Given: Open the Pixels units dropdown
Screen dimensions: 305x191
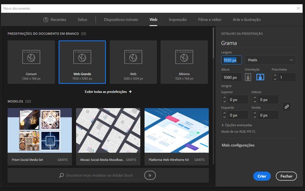Looking at the screenshot, I should tap(270, 60).
